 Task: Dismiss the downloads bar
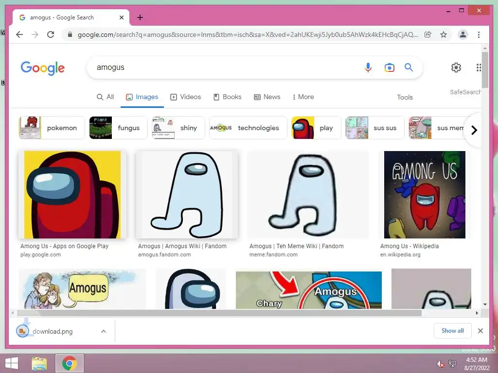coord(480,331)
